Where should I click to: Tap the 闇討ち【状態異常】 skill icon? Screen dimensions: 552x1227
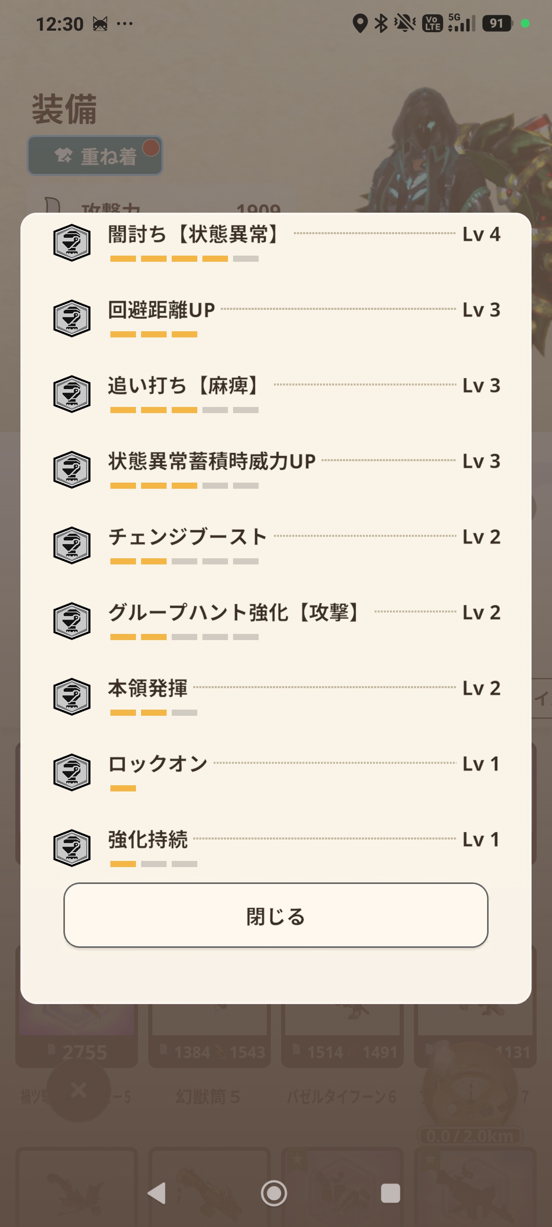pyautogui.click(x=72, y=243)
